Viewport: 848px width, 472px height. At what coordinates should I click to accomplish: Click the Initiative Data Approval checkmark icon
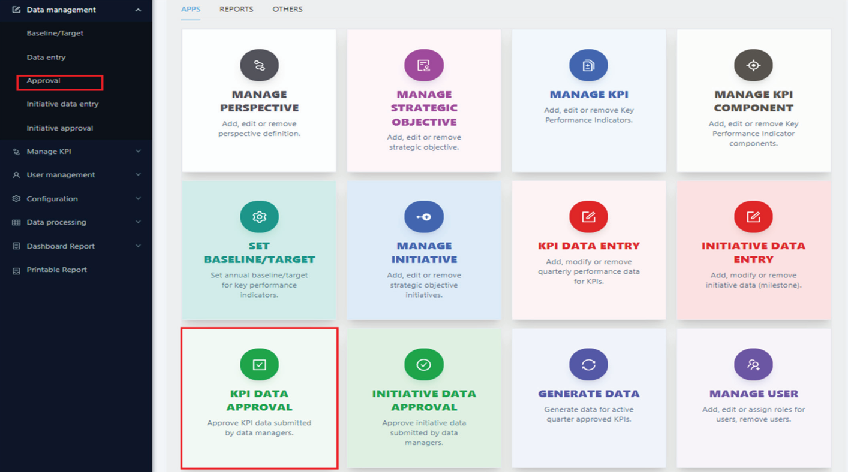424,364
